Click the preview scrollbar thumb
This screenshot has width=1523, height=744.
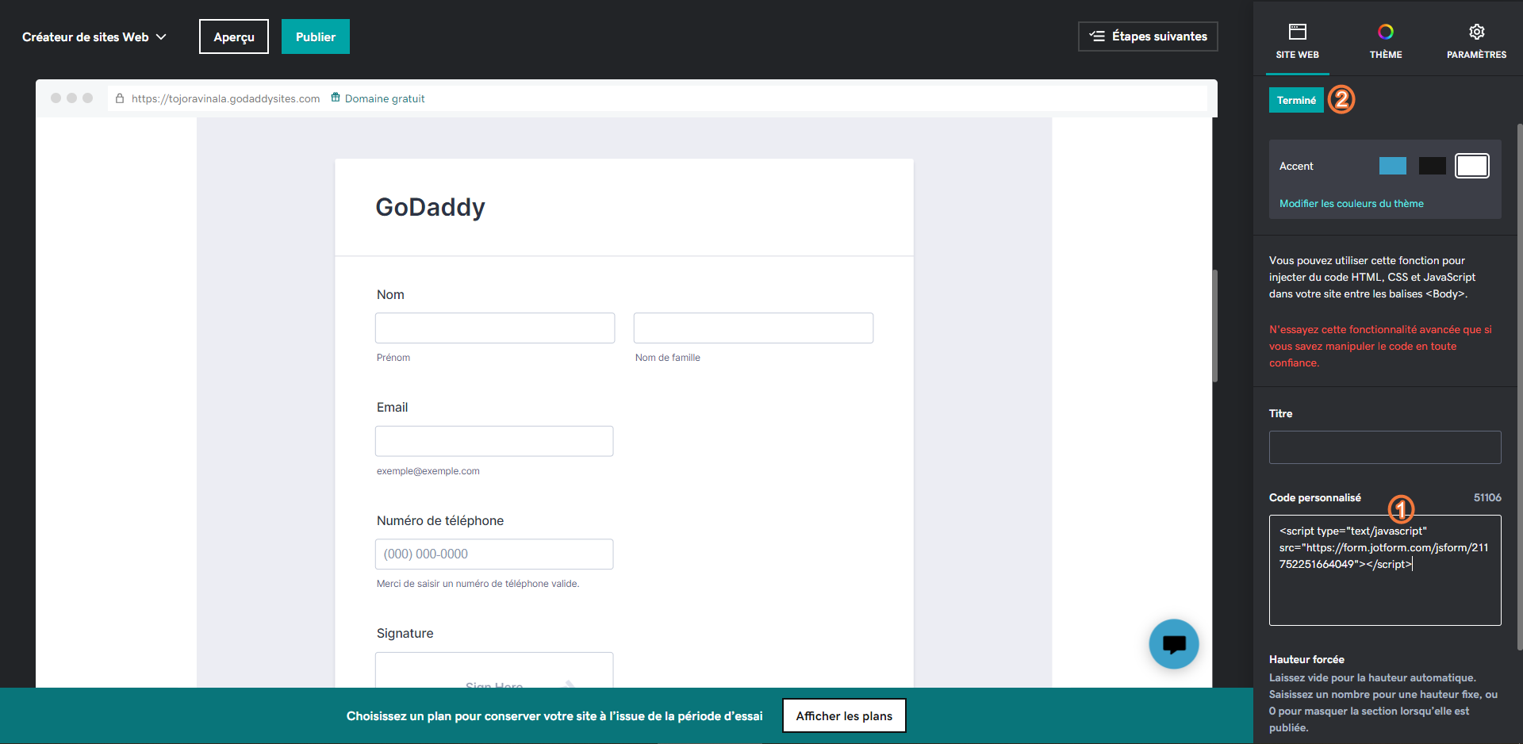[x=1214, y=325]
